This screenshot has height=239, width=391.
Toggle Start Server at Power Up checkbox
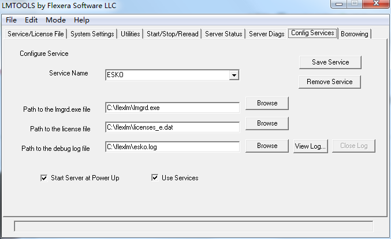pos(44,178)
